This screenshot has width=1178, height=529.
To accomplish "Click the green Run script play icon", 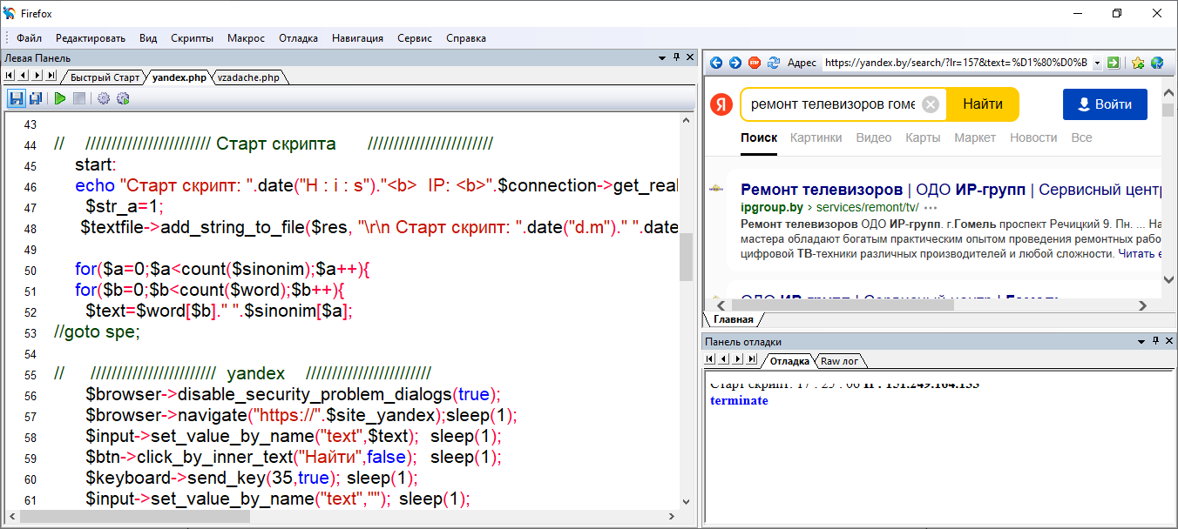I will point(60,99).
